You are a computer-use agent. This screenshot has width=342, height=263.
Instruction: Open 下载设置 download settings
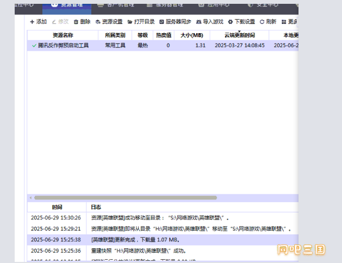click(241, 22)
